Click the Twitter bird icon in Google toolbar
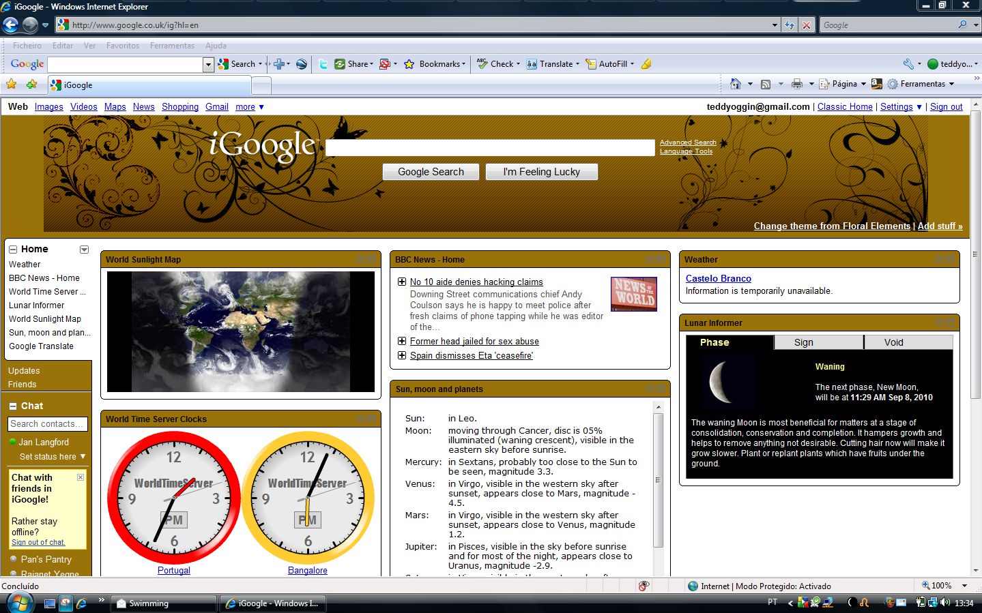The height and width of the screenshot is (613, 982). (323, 64)
